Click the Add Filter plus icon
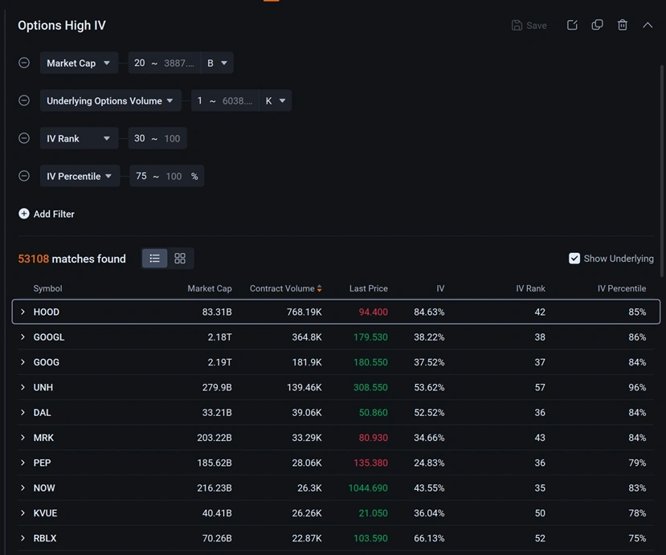666x555 pixels. click(x=24, y=214)
